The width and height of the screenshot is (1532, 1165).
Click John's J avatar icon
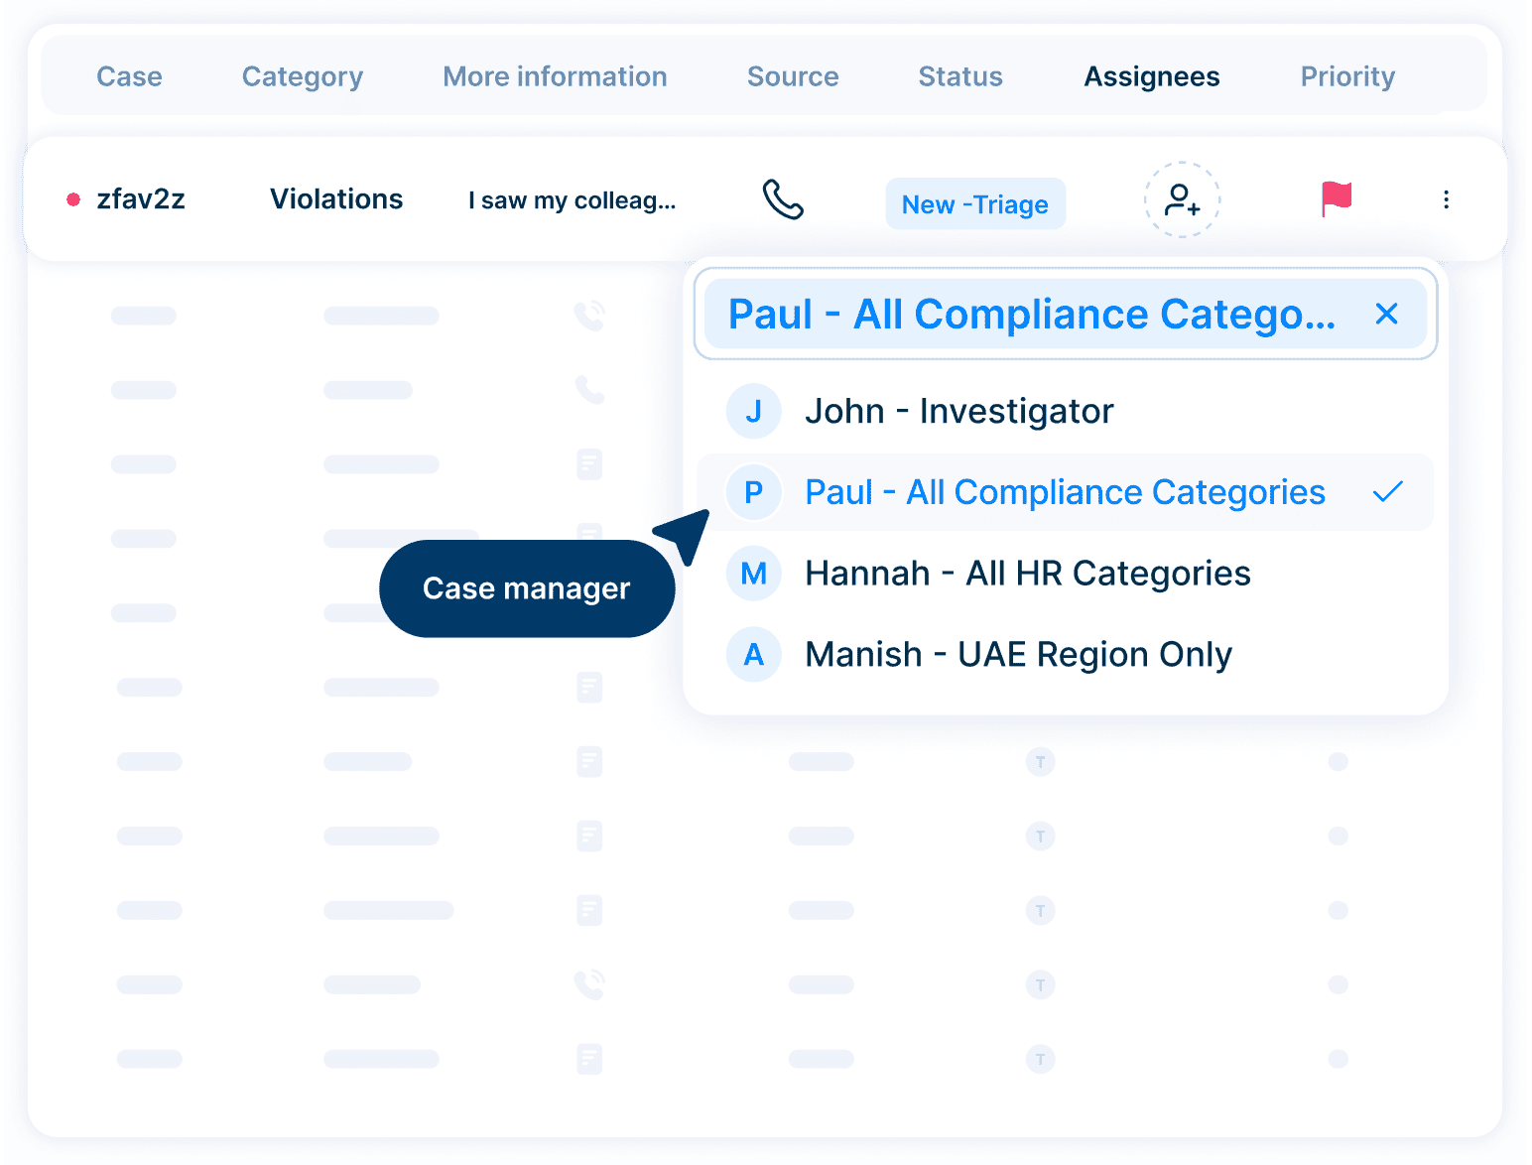coord(753,411)
